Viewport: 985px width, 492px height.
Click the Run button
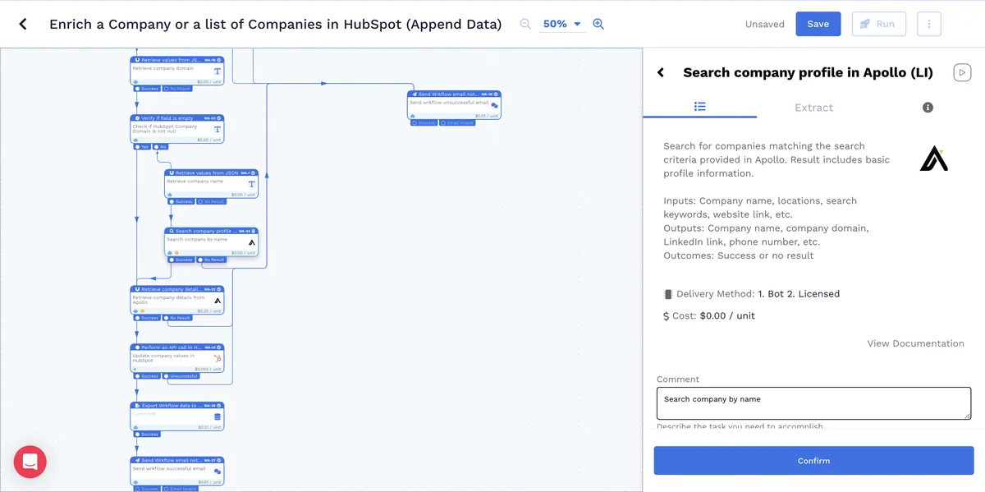coord(878,24)
